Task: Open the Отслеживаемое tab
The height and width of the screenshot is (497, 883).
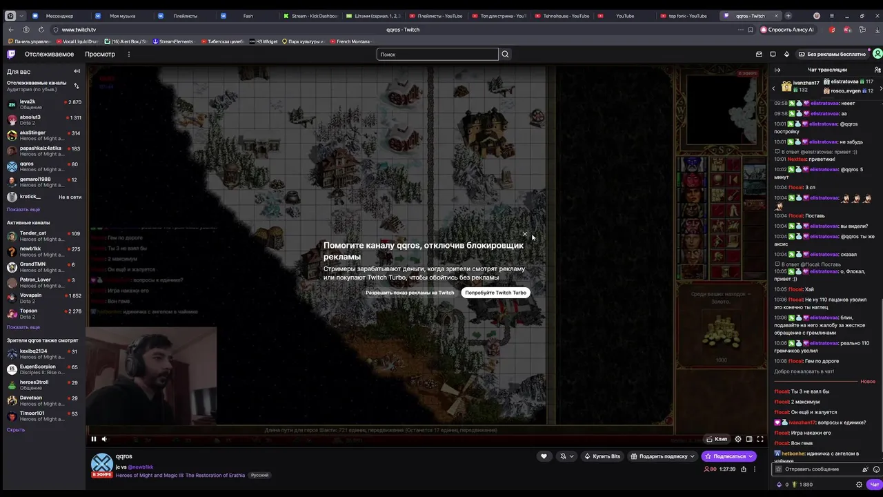Action: point(49,54)
